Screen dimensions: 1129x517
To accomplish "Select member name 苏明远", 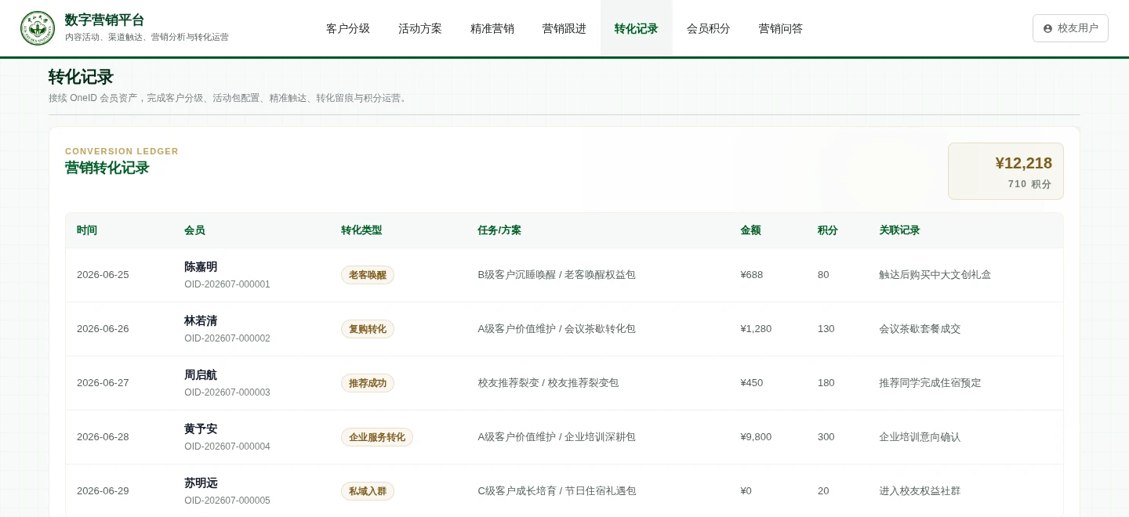I will pyautogui.click(x=201, y=483).
